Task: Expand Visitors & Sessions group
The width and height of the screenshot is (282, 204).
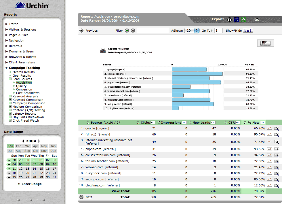Action: 6,29
